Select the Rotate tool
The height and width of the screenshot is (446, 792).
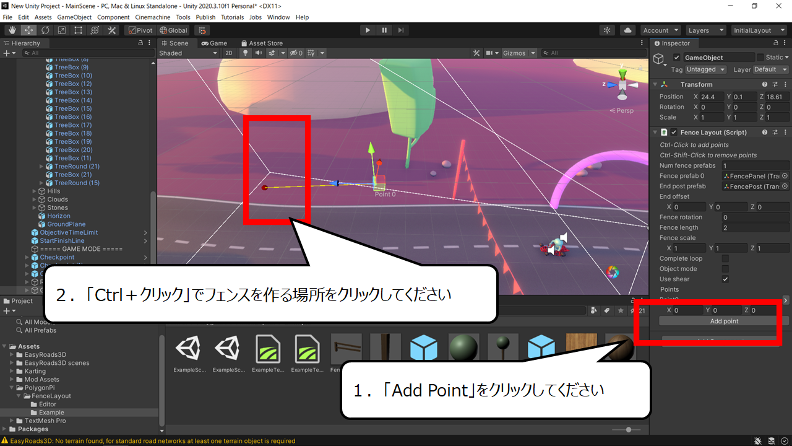45,30
